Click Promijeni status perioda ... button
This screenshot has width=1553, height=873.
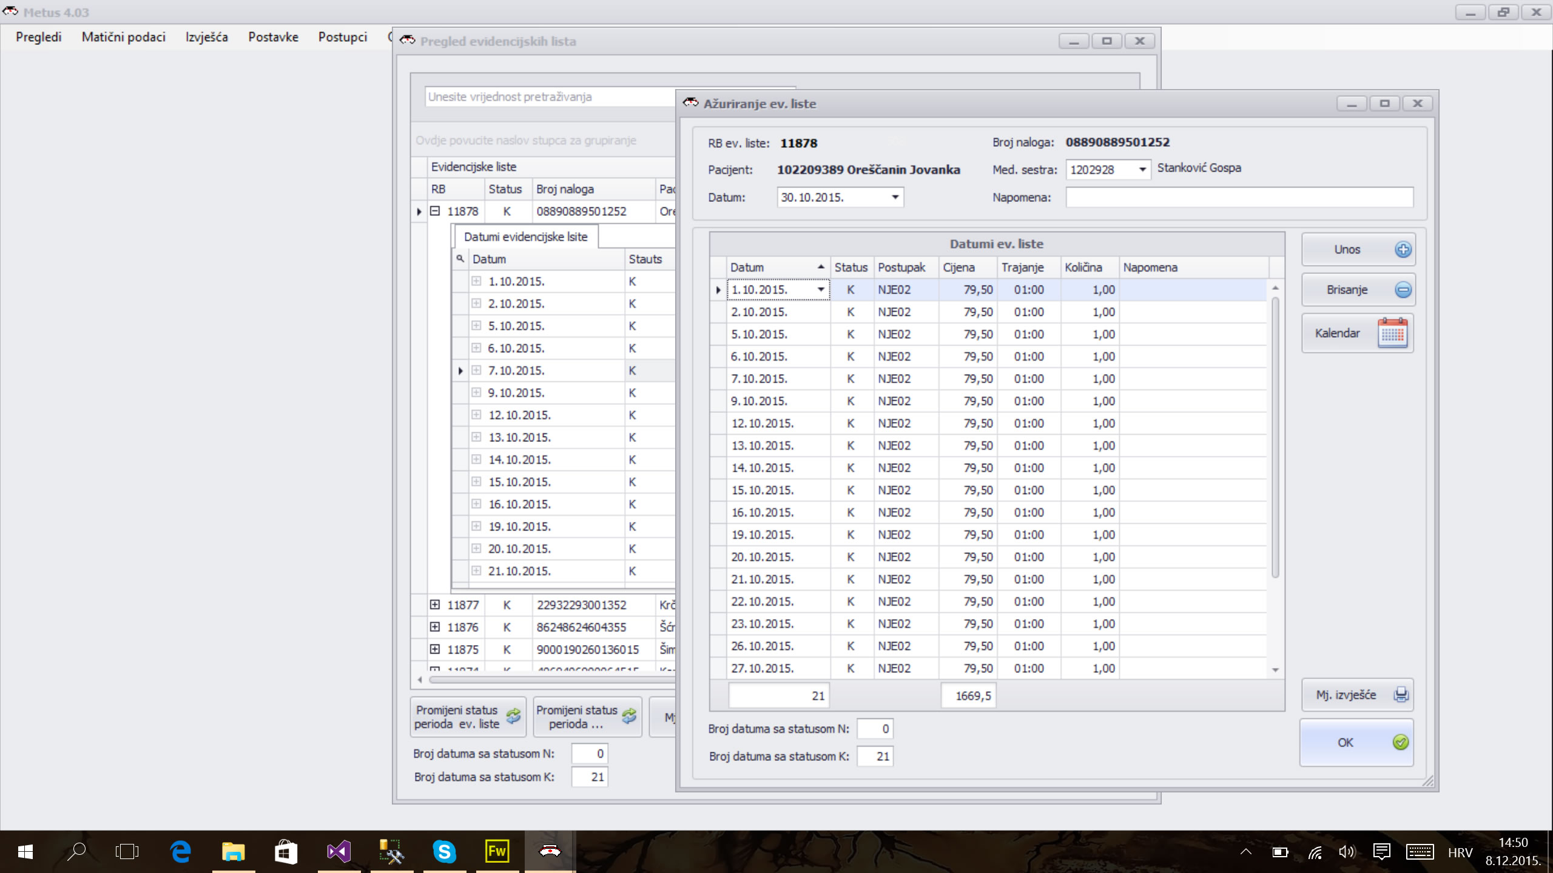(587, 717)
